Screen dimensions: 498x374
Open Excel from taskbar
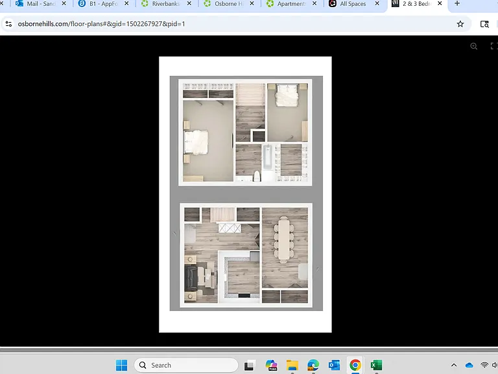376,365
